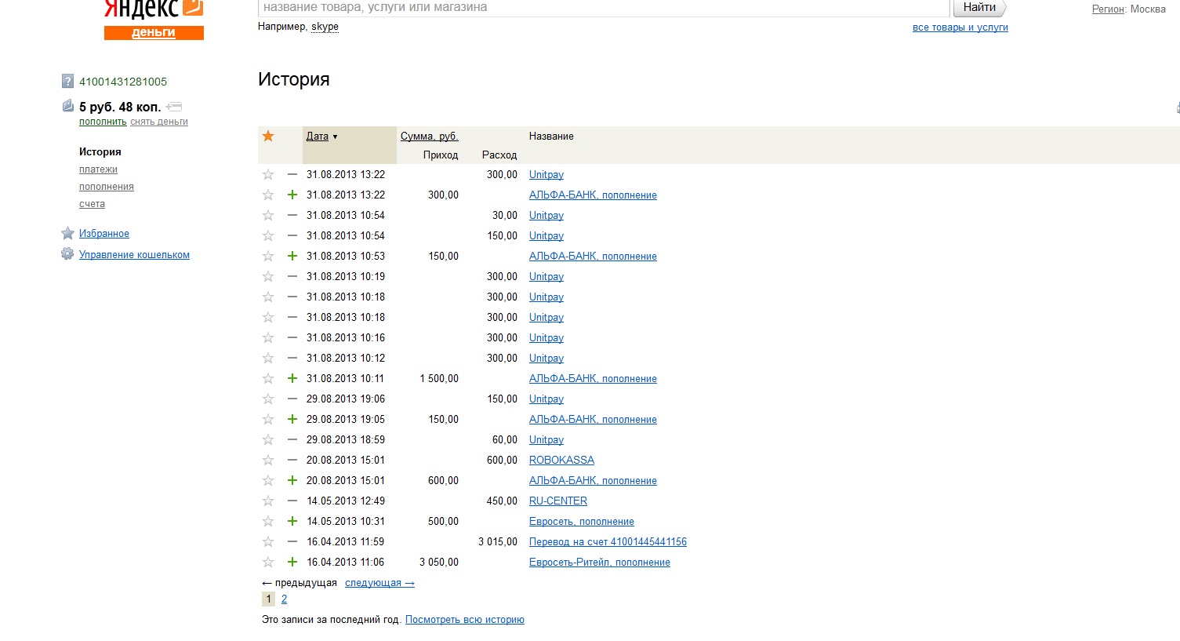The height and width of the screenshot is (641, 1180).
Task: Open page 2 of history
Action: pos(284,599)
